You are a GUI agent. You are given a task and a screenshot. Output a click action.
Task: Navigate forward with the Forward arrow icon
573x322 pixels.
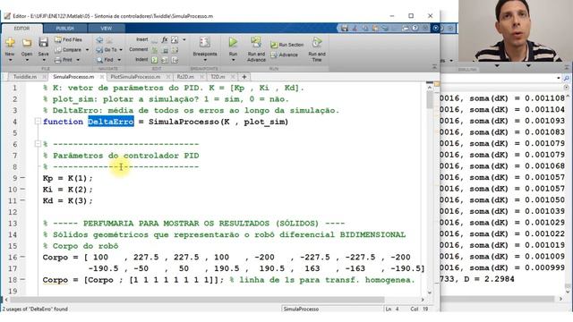click(x=109, y=39)
